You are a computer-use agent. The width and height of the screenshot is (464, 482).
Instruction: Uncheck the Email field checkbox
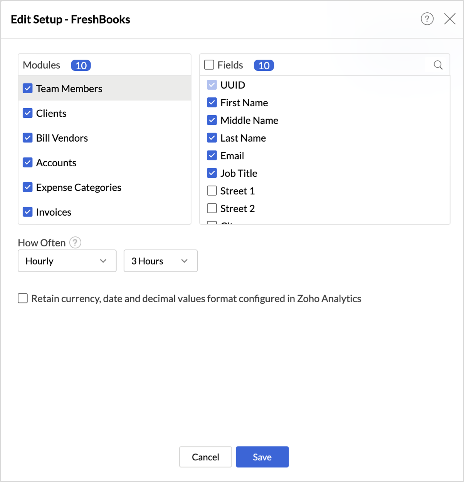click(212, 156)
